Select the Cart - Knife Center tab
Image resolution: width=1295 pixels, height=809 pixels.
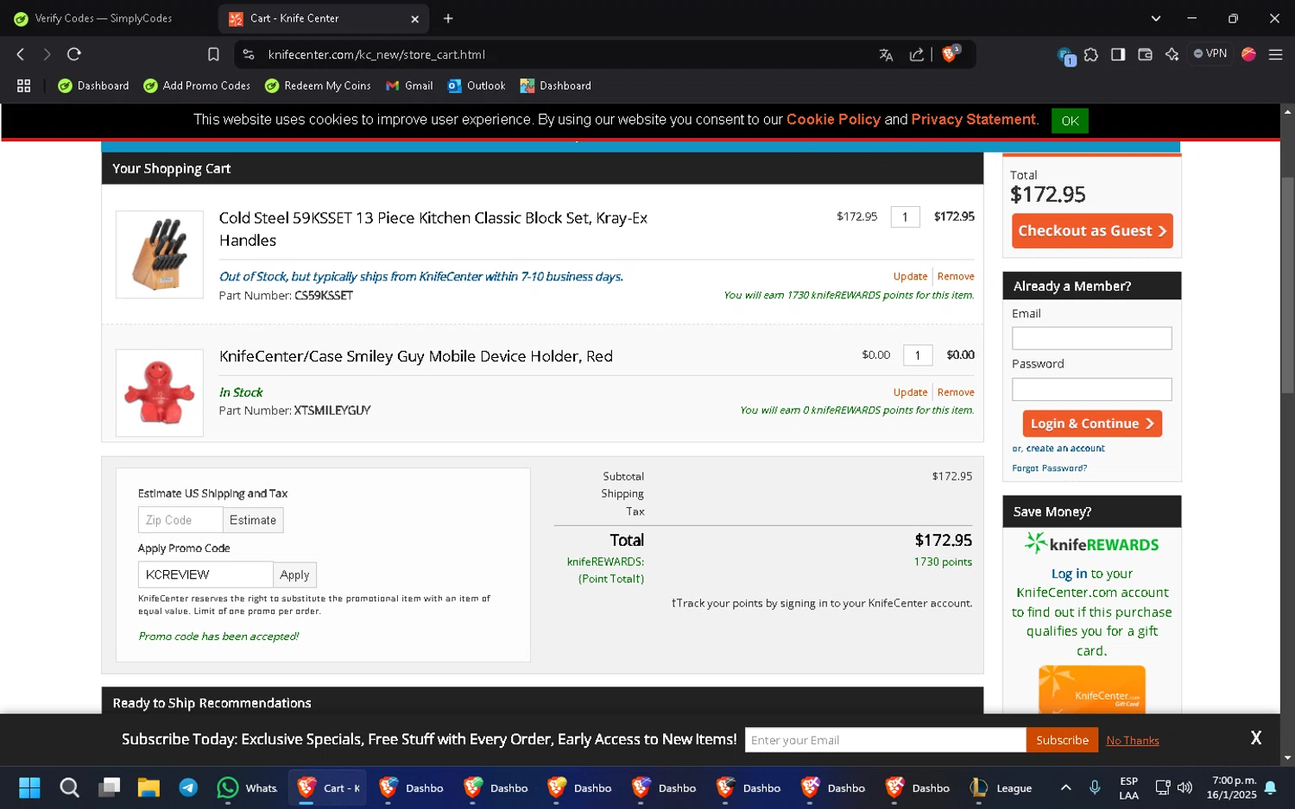click(x=325, y=18)
